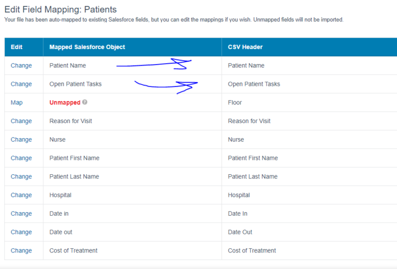
Task: Change mapping for Cost of Treatment
Action: tap(21, 250)
